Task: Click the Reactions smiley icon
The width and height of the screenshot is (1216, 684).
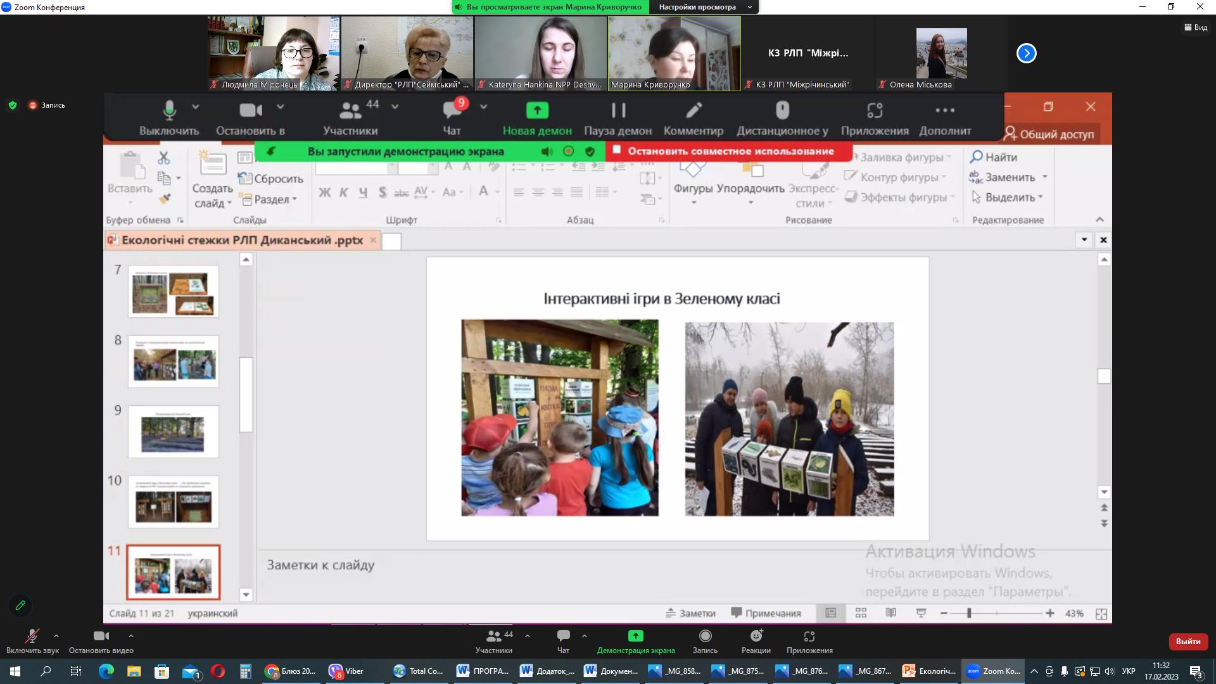Action: [x=756, y=636]
